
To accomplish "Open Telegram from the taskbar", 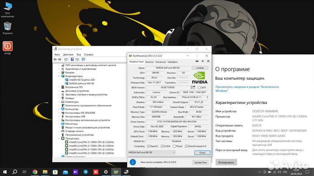I will (85, 172).
